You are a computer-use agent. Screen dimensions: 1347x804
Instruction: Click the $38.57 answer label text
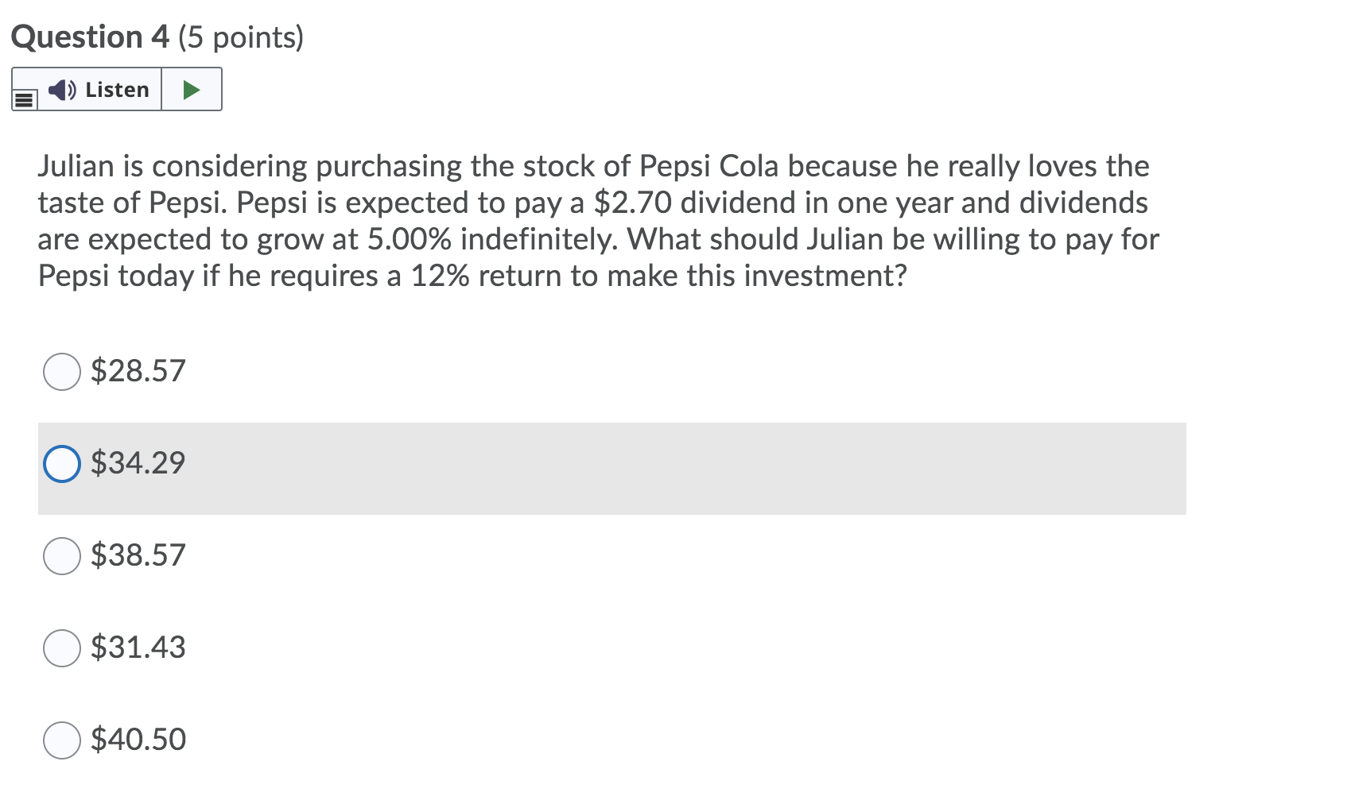coord(138,555)
